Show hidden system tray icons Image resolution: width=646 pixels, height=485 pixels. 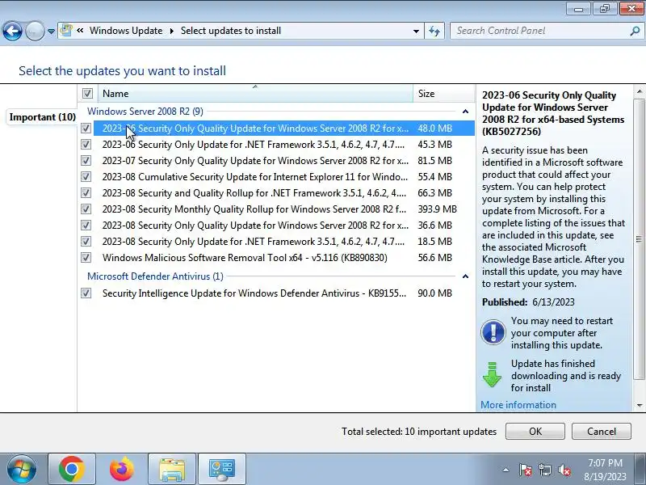click(x=505, y=470)
